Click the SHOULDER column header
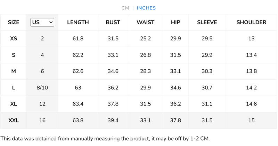The width and height of the screenshot is (278, 146). [251, 23]
